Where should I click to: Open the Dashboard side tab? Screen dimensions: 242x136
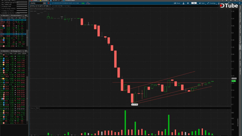tap(240, 55)
